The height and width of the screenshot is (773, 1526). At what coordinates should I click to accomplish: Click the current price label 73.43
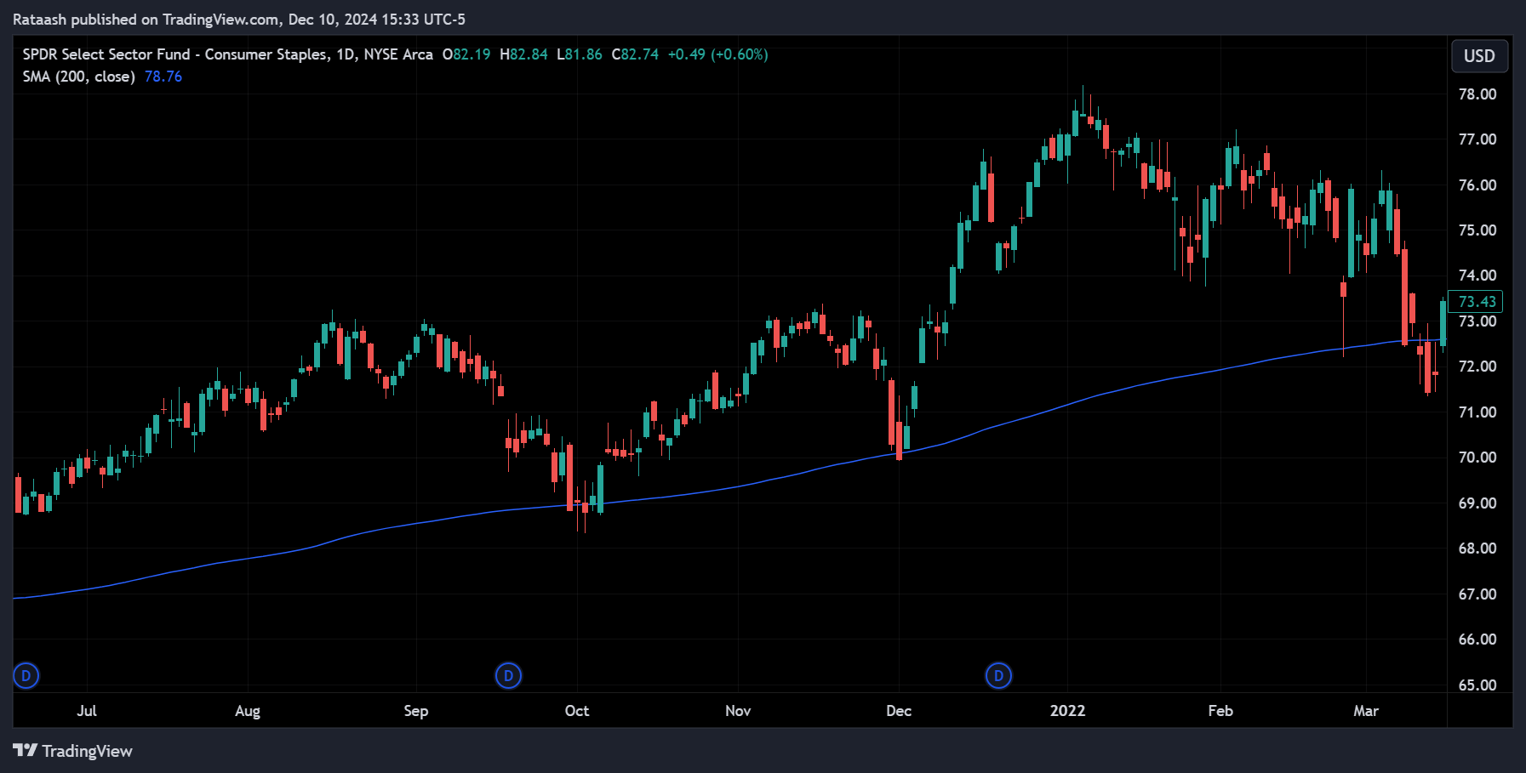tap(1477, 302)
